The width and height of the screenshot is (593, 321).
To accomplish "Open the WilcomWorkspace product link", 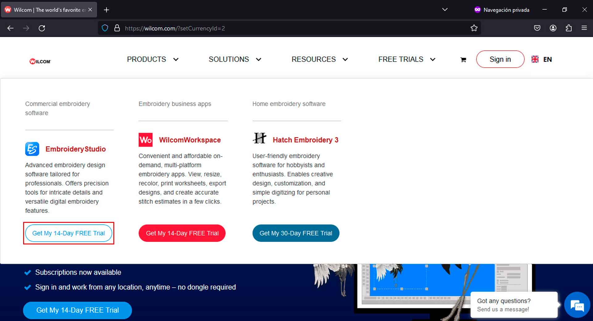I will 190,140.
